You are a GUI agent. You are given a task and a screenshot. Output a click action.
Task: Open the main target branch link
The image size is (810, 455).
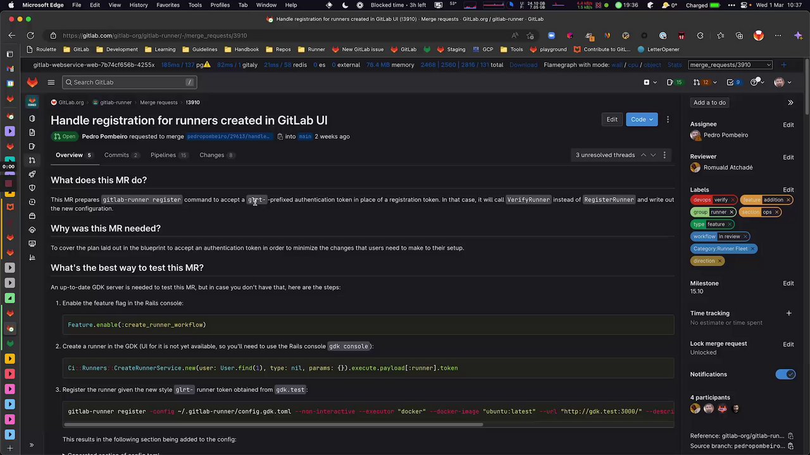point(305,136)
